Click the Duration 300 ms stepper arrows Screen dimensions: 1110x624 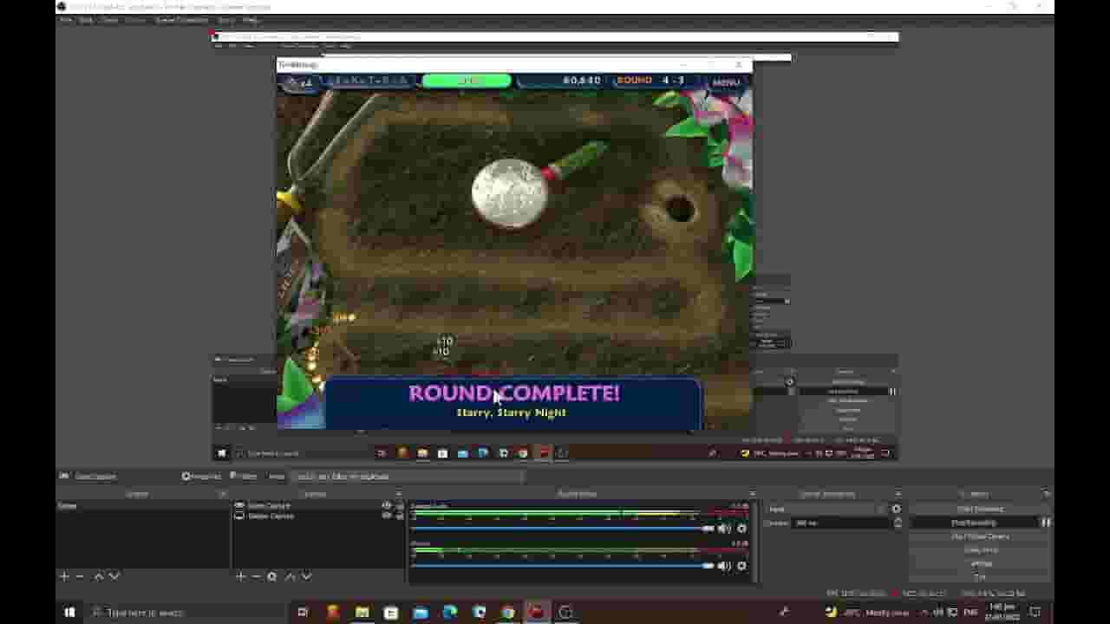[898, 523]
